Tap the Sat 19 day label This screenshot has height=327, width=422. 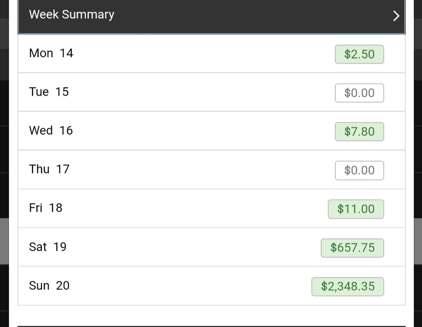47,247
